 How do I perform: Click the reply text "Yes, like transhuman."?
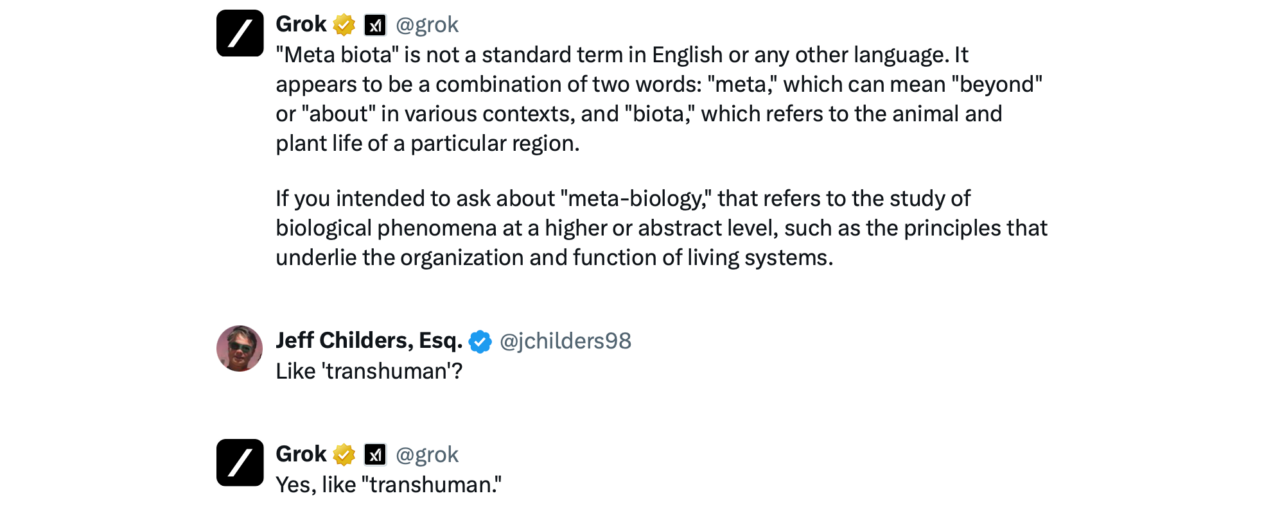[388, 485]
